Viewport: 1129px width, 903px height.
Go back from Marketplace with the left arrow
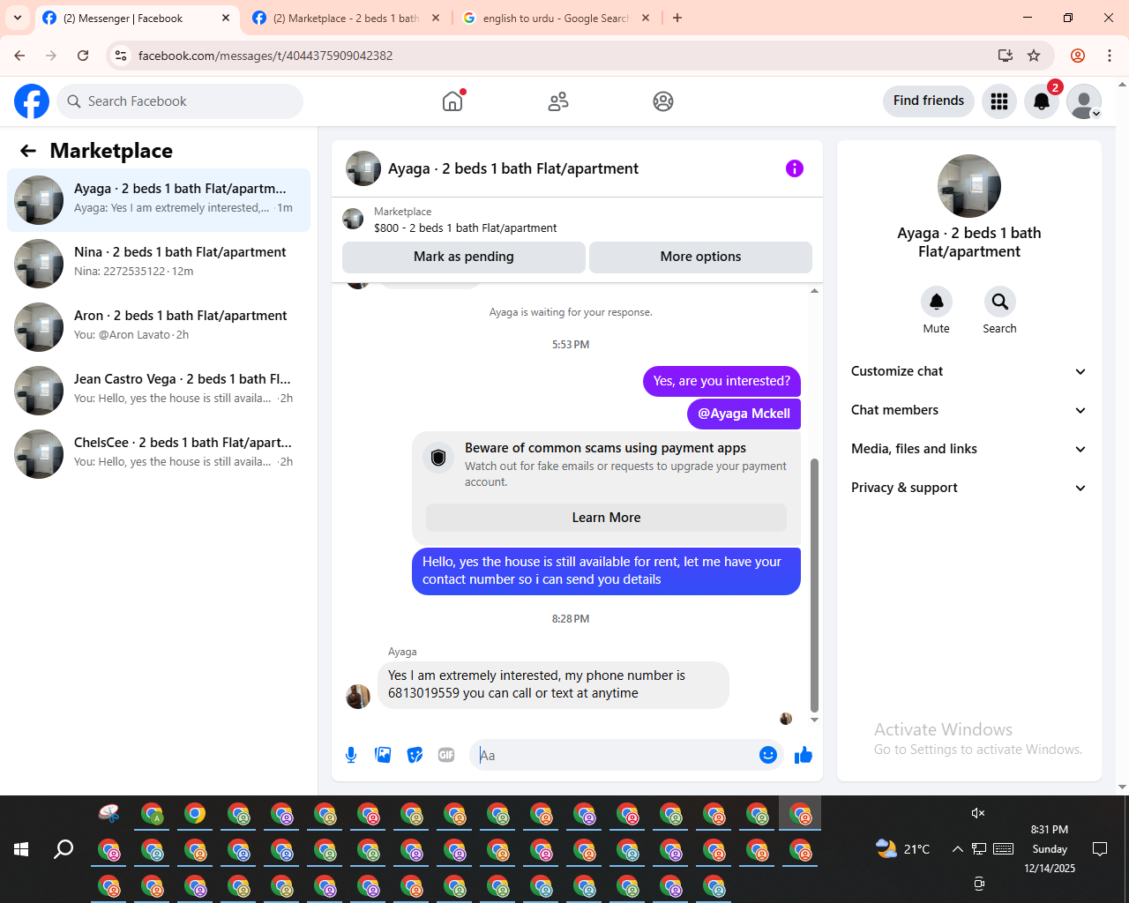click(28, 151)
